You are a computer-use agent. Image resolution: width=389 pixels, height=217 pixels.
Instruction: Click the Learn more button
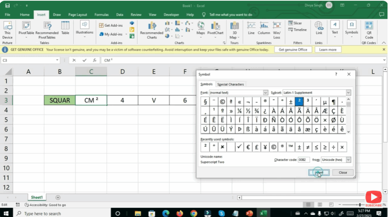click(328, 50)
